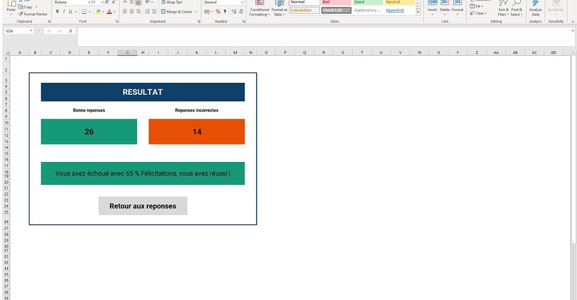577x300 pixels.
Task: Select the orange 14 incorrect answers box
Action: pyautogui.click(x=197, y=131)
